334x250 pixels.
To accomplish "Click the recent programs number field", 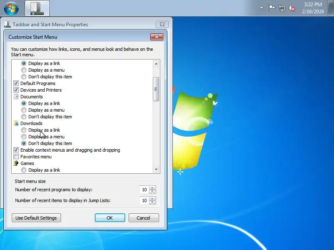I will (144, 190).
